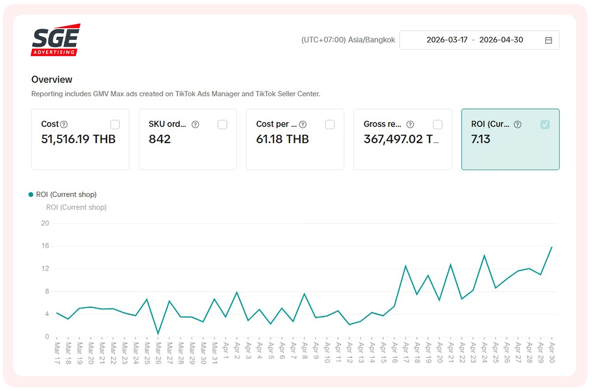The height and width of the screenshot is (391, 592).
Task: Uncheck the ROI metric checkbox
Action: click(x=545, y=125)
